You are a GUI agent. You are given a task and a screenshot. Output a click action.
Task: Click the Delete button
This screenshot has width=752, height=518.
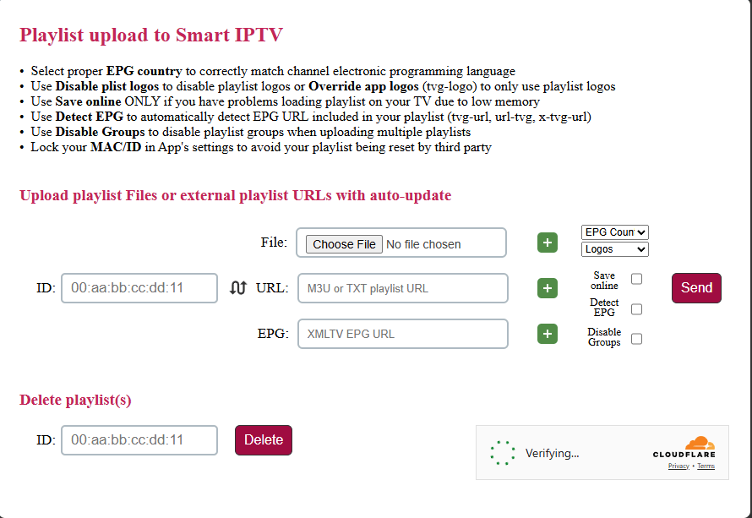click(x=264, y=440)
